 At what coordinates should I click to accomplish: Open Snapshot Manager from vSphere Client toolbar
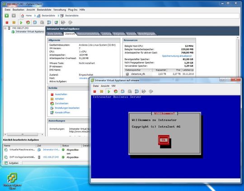pyautogui.click(x=49, y=23)
